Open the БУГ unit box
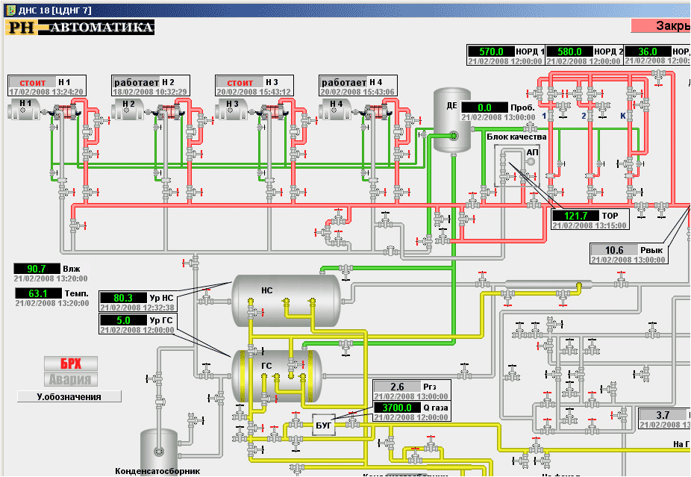The width and height of the screenshot is (691, 477). [x=325, y=426]
